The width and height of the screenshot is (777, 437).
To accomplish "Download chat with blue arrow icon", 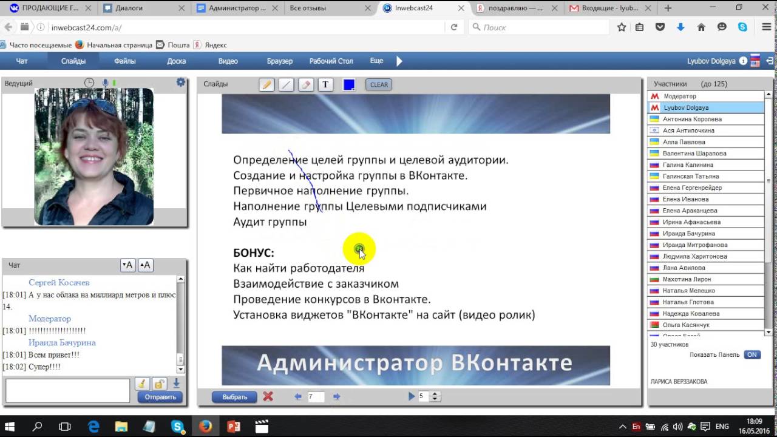I will pyautogui.click(x=176, y=384).
